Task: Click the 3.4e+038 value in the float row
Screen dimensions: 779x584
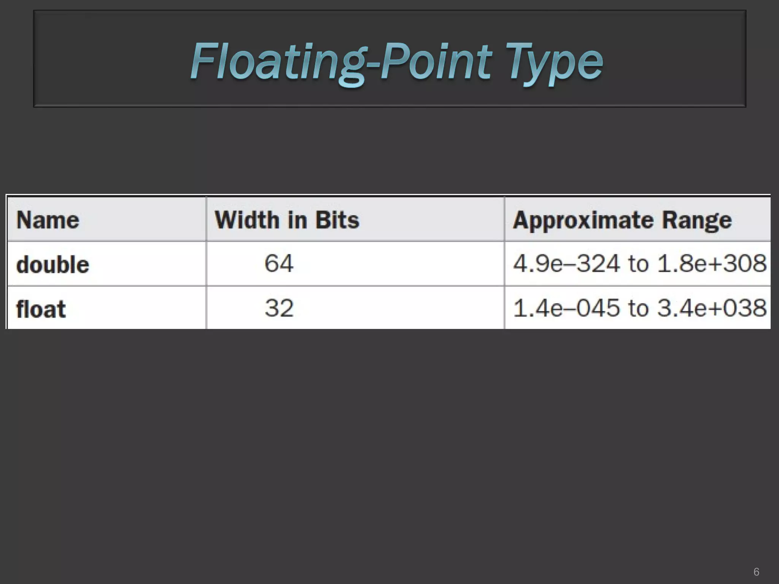Action: [x=712, y=308]
